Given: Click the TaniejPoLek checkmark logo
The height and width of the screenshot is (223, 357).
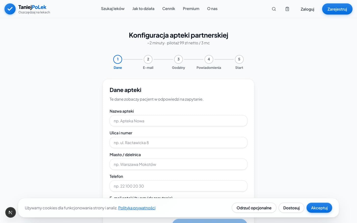Looking at the screenshot, I should [10, 9].
